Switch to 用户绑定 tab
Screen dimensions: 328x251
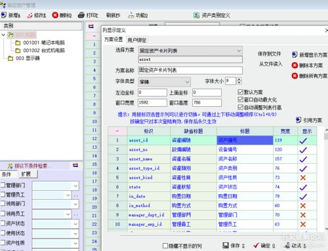137,40
